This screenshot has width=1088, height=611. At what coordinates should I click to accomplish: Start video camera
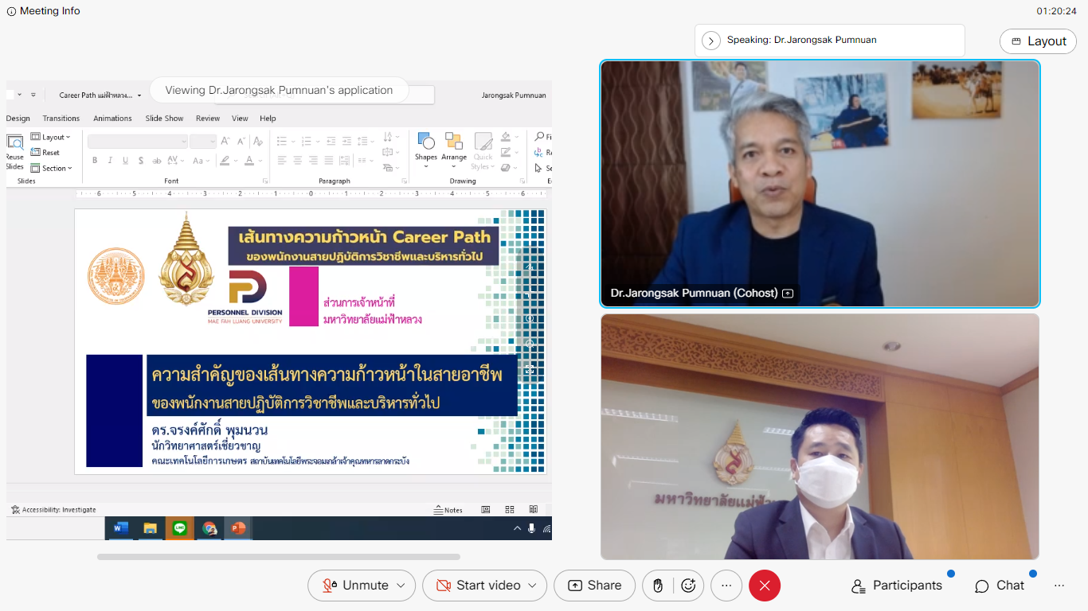coord(478,586)
